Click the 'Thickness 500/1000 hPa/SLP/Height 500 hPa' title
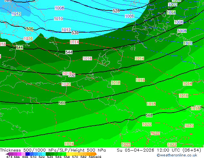The width and height of the screenshot is (204, 158). pyautogui.click(x=53, y=150)
